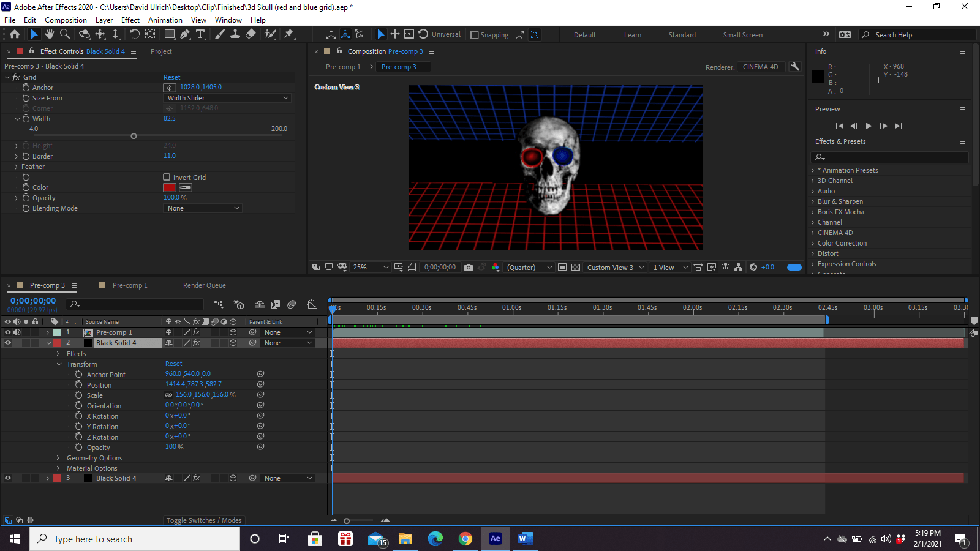Select the Pen tool
The height and width of the screenshot is (551, 980).
click(x=184, y=34)
